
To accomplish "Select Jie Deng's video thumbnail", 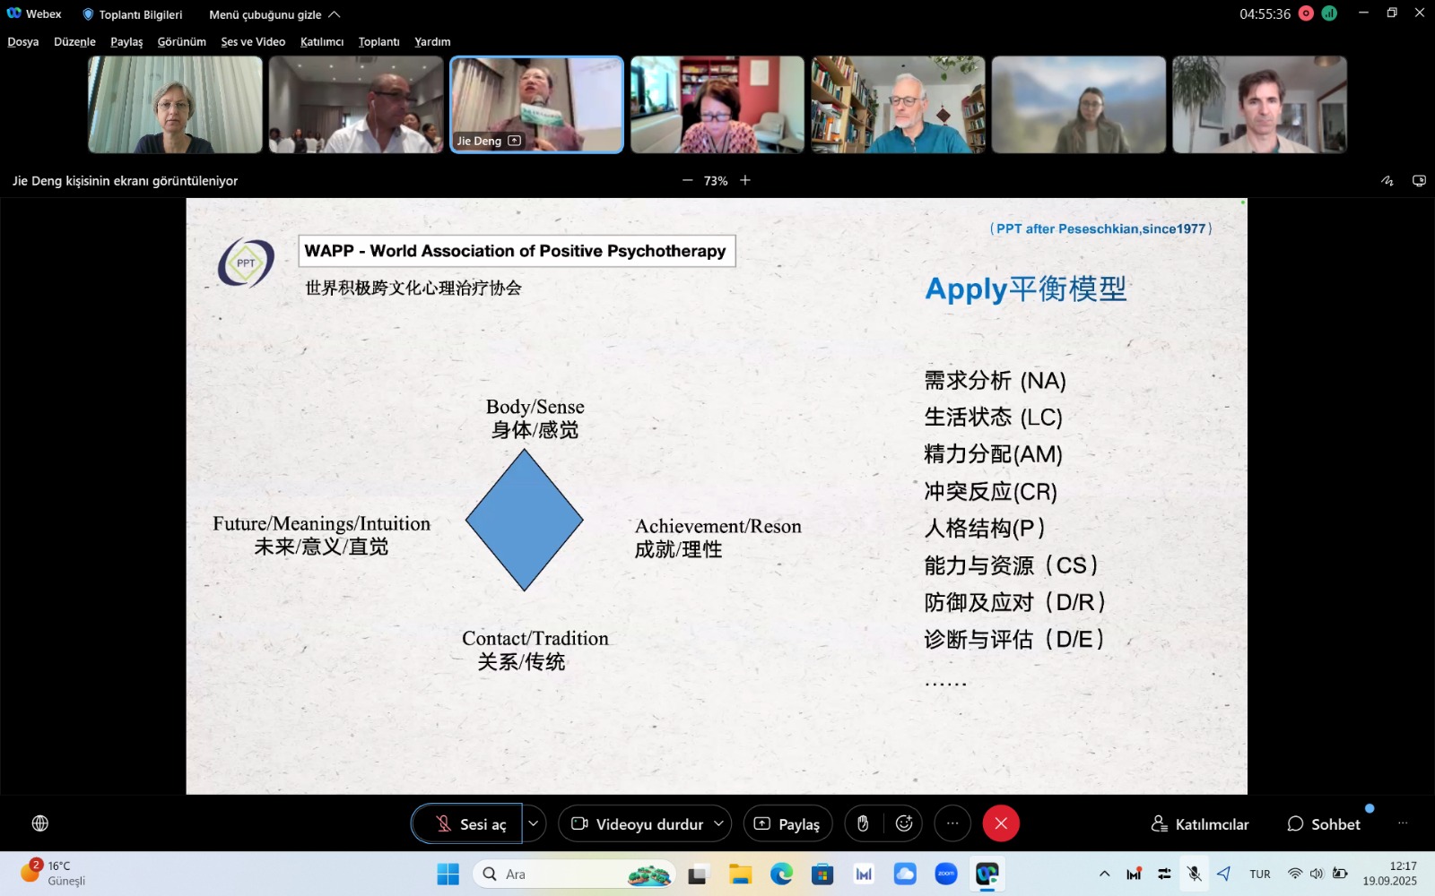I will pyautogui.click(x=536, y=105).
